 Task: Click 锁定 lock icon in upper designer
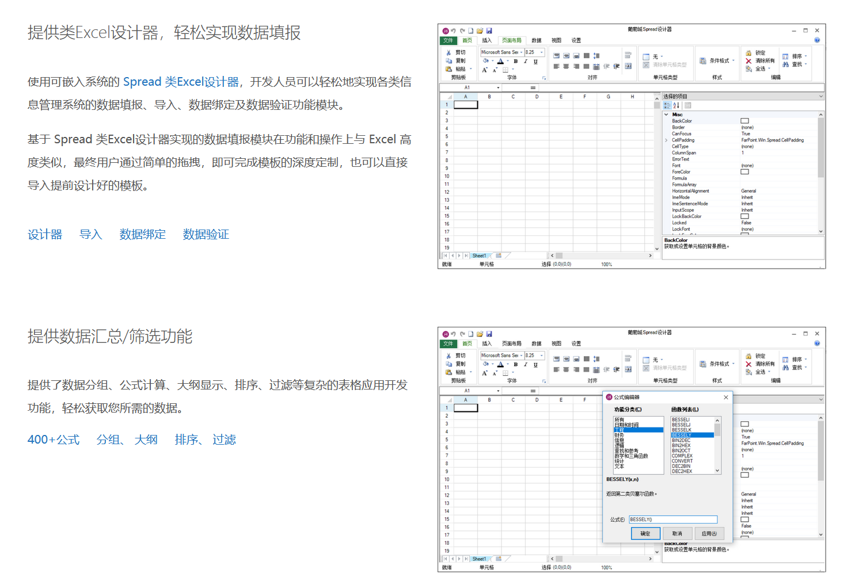tap(749, 53)
